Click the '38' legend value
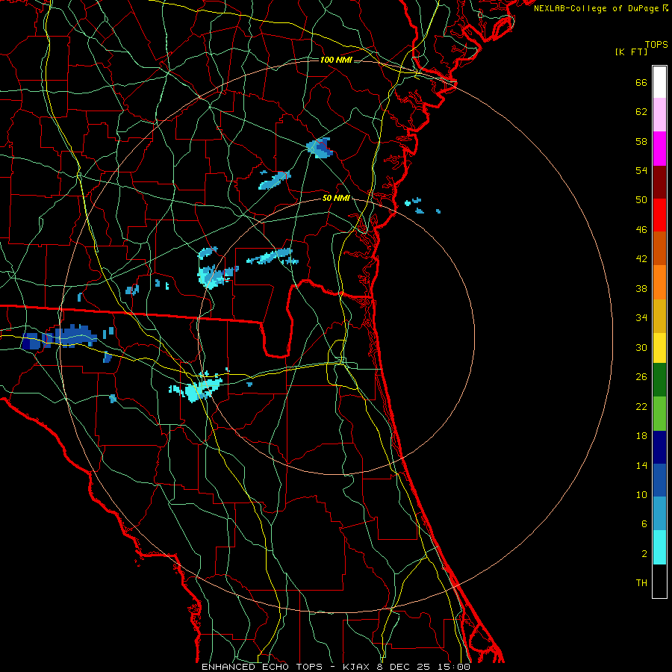 coord(641,289)
